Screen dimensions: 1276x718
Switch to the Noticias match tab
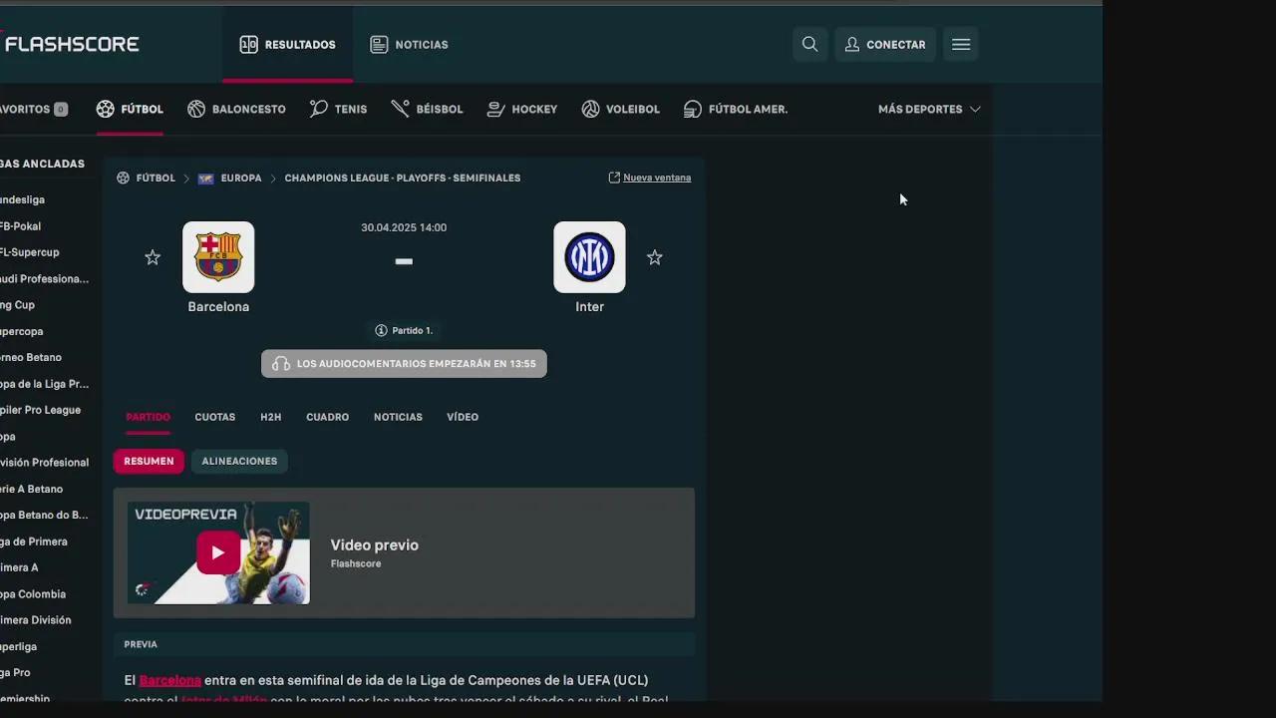(398, 417)
